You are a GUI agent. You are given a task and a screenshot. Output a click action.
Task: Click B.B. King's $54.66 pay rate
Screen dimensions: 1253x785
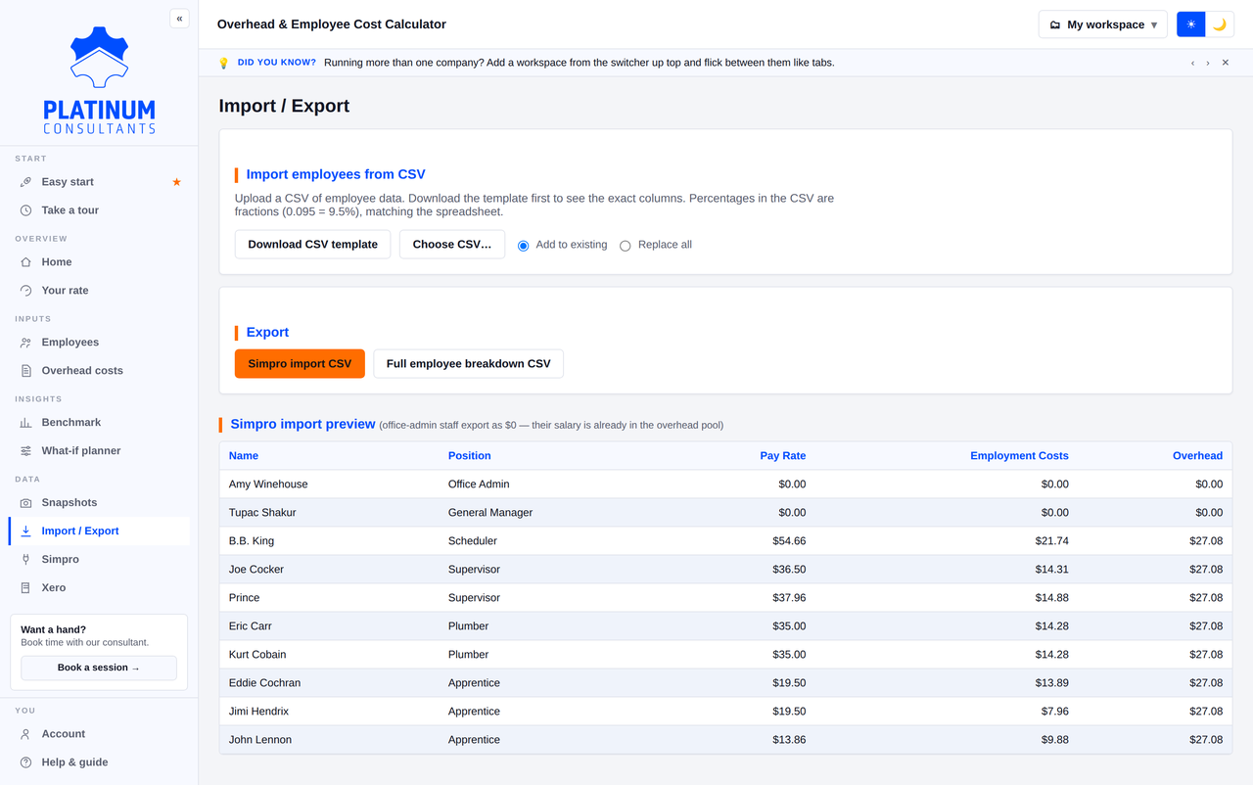[x=789, y=541]
